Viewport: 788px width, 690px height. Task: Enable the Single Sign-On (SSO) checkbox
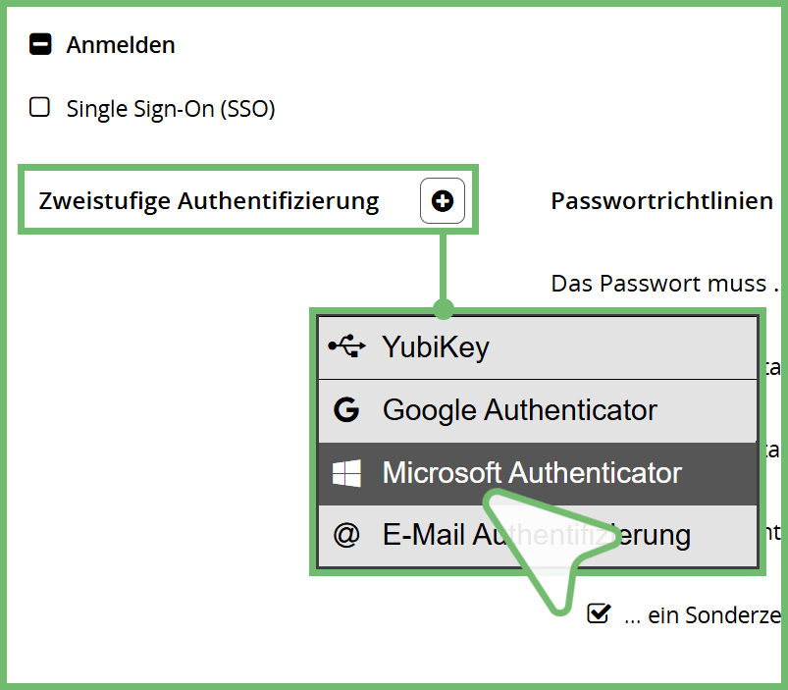click(39, 108)
